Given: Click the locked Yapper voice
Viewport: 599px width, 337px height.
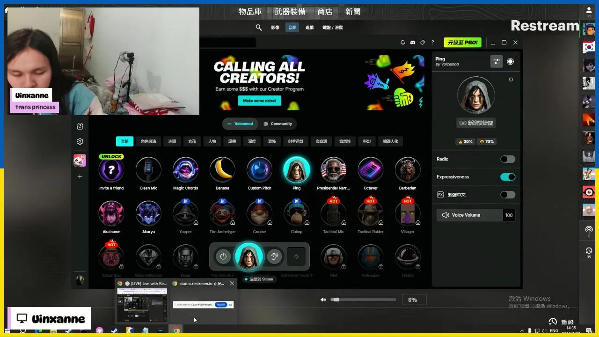Looking at the screenshot, I should (x=185, y=213).
